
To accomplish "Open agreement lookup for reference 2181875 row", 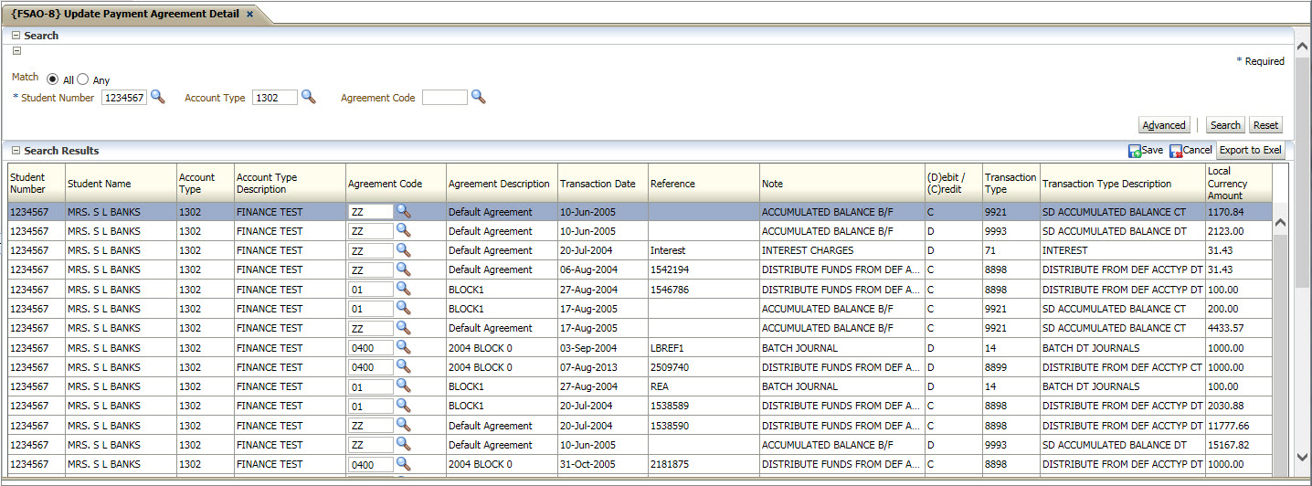I will (403, 464).
